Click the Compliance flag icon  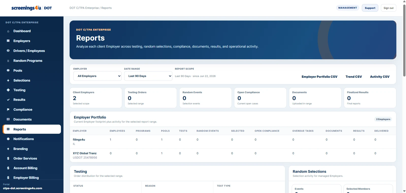pos(8,110)
